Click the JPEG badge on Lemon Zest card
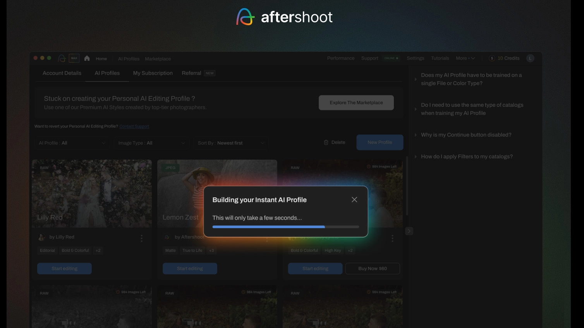The image size is (584, 328). 170,168
